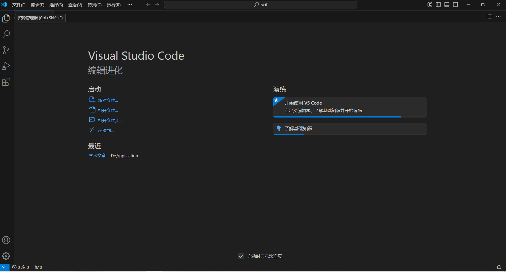Screen dimensions: 506x272
Task: Open the Explorer view in activity bar
Action: coord(6,18)
